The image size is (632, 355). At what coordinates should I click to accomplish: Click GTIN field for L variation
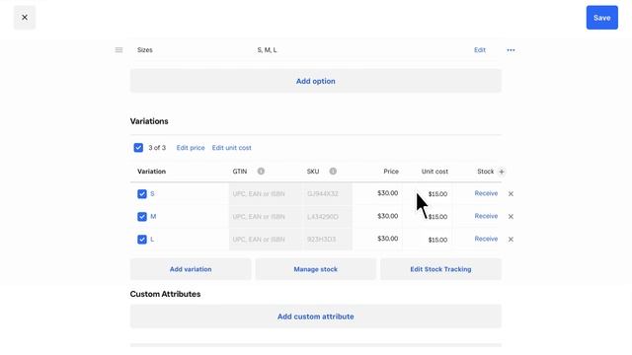pos(265,239)
